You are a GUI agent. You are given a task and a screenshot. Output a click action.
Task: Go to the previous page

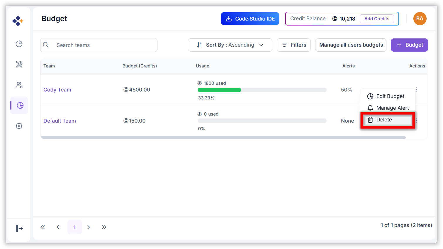[58, 227]
